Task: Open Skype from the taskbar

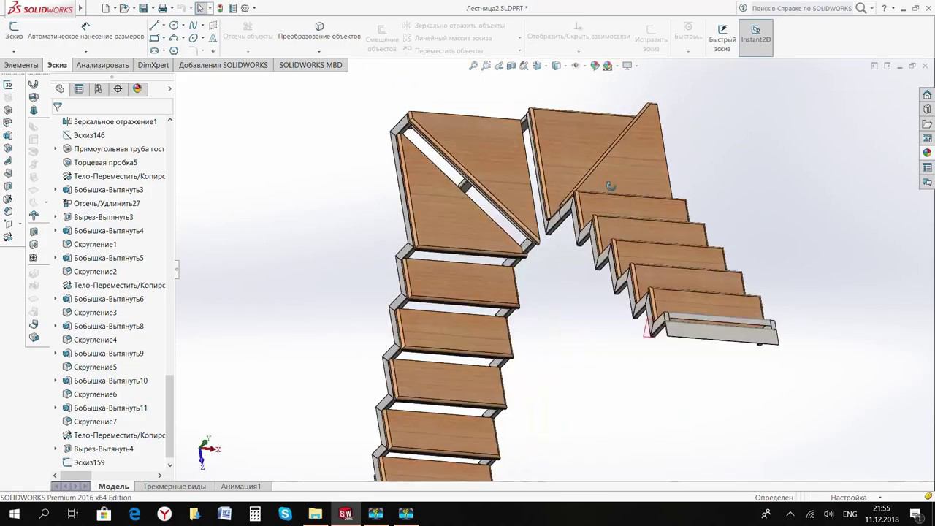Action: tap(285, 514)
